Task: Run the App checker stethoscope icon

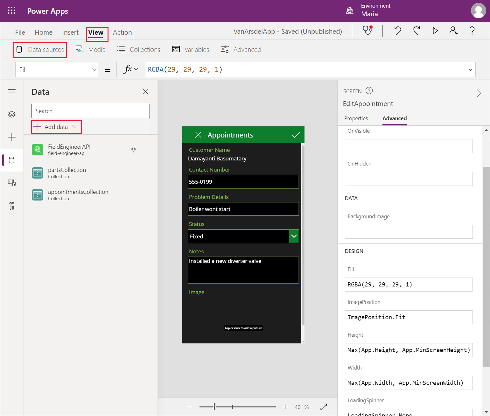Action: pyautogui.click(x=367, y=31)
